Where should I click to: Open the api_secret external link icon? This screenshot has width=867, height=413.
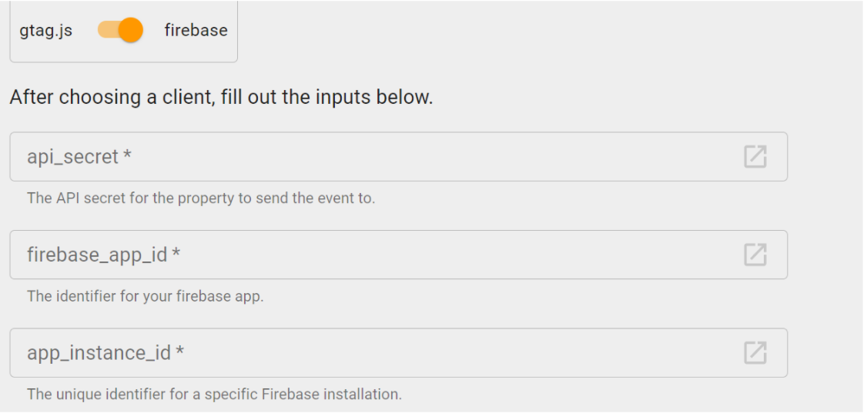click(755, 157)
